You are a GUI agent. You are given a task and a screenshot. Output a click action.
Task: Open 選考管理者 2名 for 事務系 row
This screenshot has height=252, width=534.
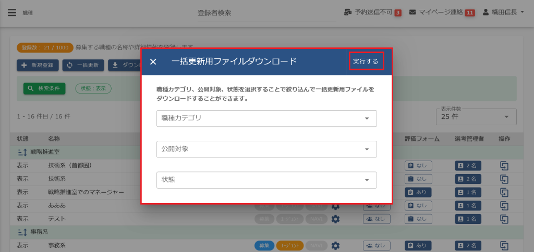pos(468,246)
